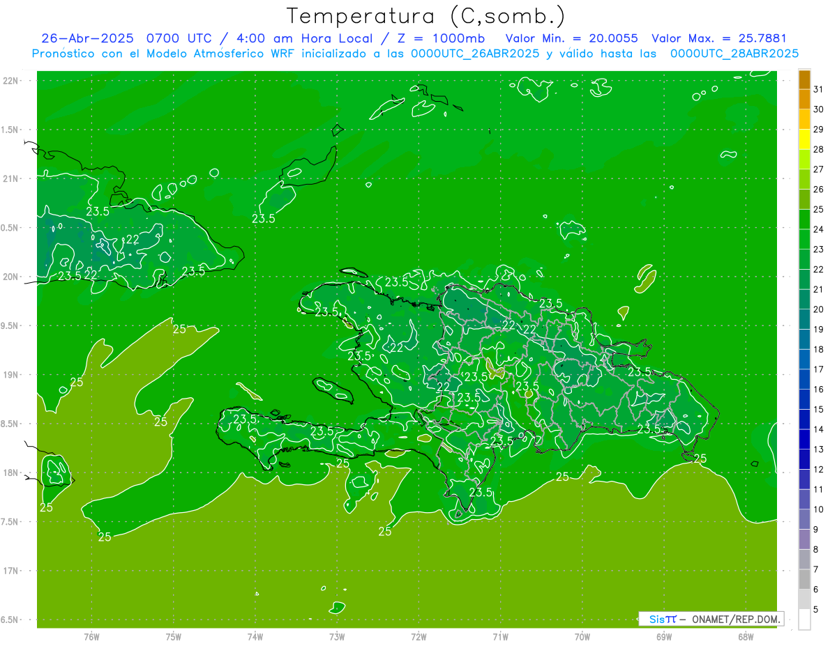Click the '22N' latitude axis label
This screenshot has height=646, width=837.
pyautogui.click(x=10, y=81)
